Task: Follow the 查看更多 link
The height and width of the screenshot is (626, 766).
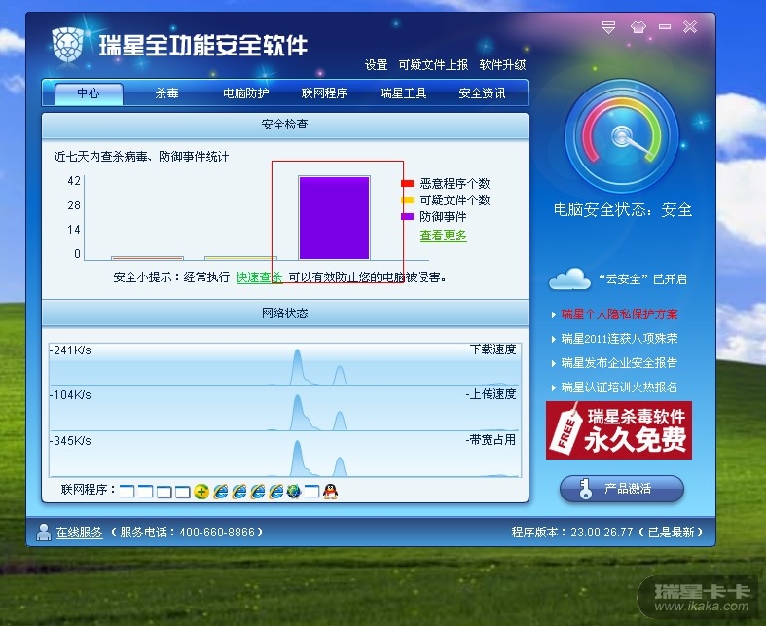Action: [x=443, y=236]
